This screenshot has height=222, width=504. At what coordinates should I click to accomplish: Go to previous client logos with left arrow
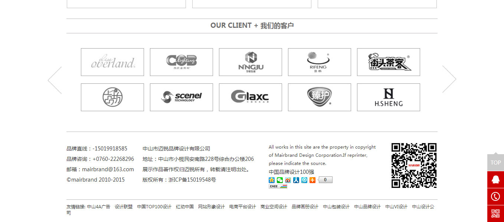[55, 80]
